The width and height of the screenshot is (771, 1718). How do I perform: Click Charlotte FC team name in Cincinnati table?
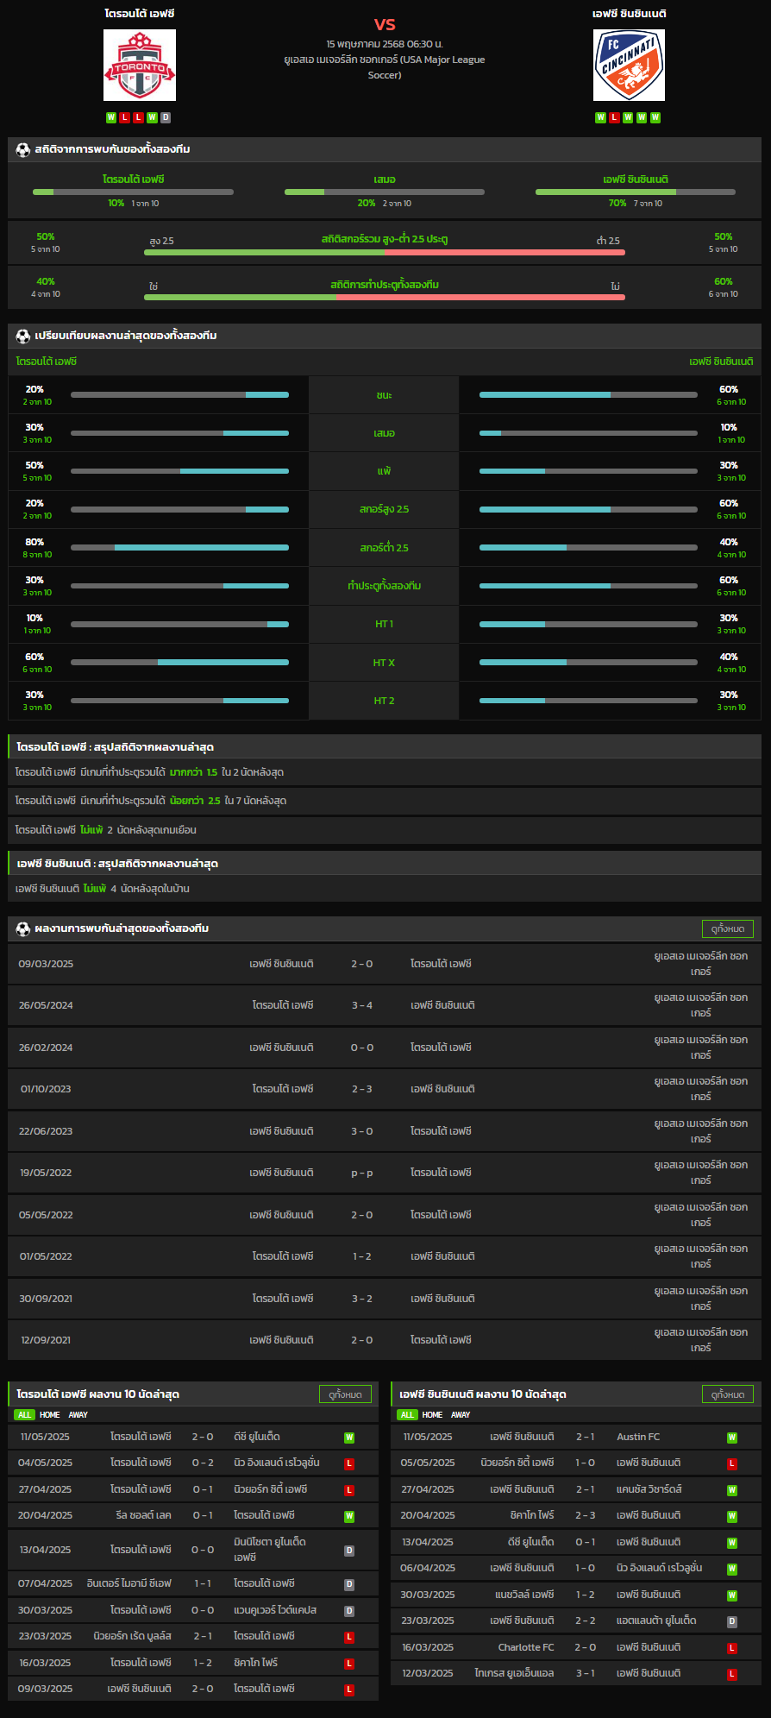[x=526, y=1647]
